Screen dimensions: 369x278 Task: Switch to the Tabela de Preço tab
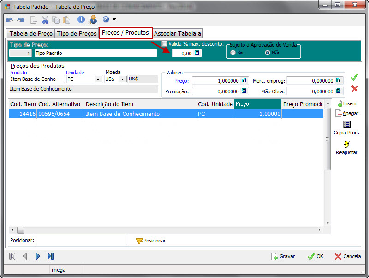pos(31,33)
